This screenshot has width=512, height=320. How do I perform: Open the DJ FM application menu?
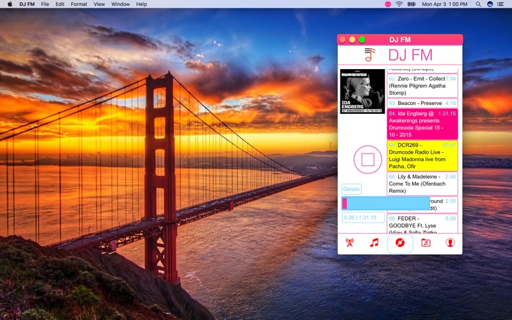tap(27, 4)
